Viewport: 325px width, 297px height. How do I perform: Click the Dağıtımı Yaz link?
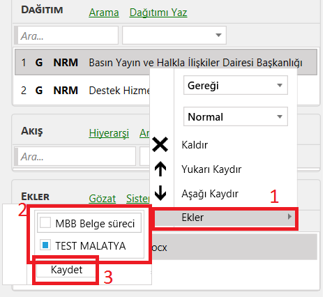pyautogui.click(x=158, y=13)
